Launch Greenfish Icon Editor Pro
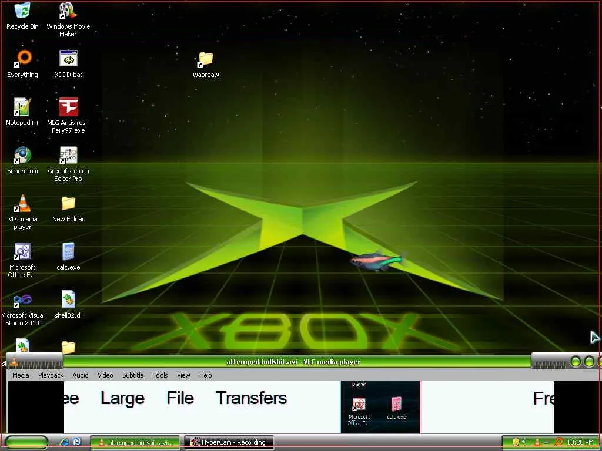The image size is (602, 451). (68, 163)
